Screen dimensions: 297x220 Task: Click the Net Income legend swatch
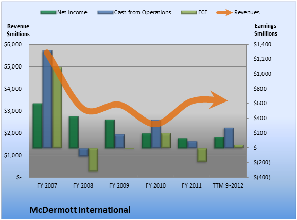(48, 13)
